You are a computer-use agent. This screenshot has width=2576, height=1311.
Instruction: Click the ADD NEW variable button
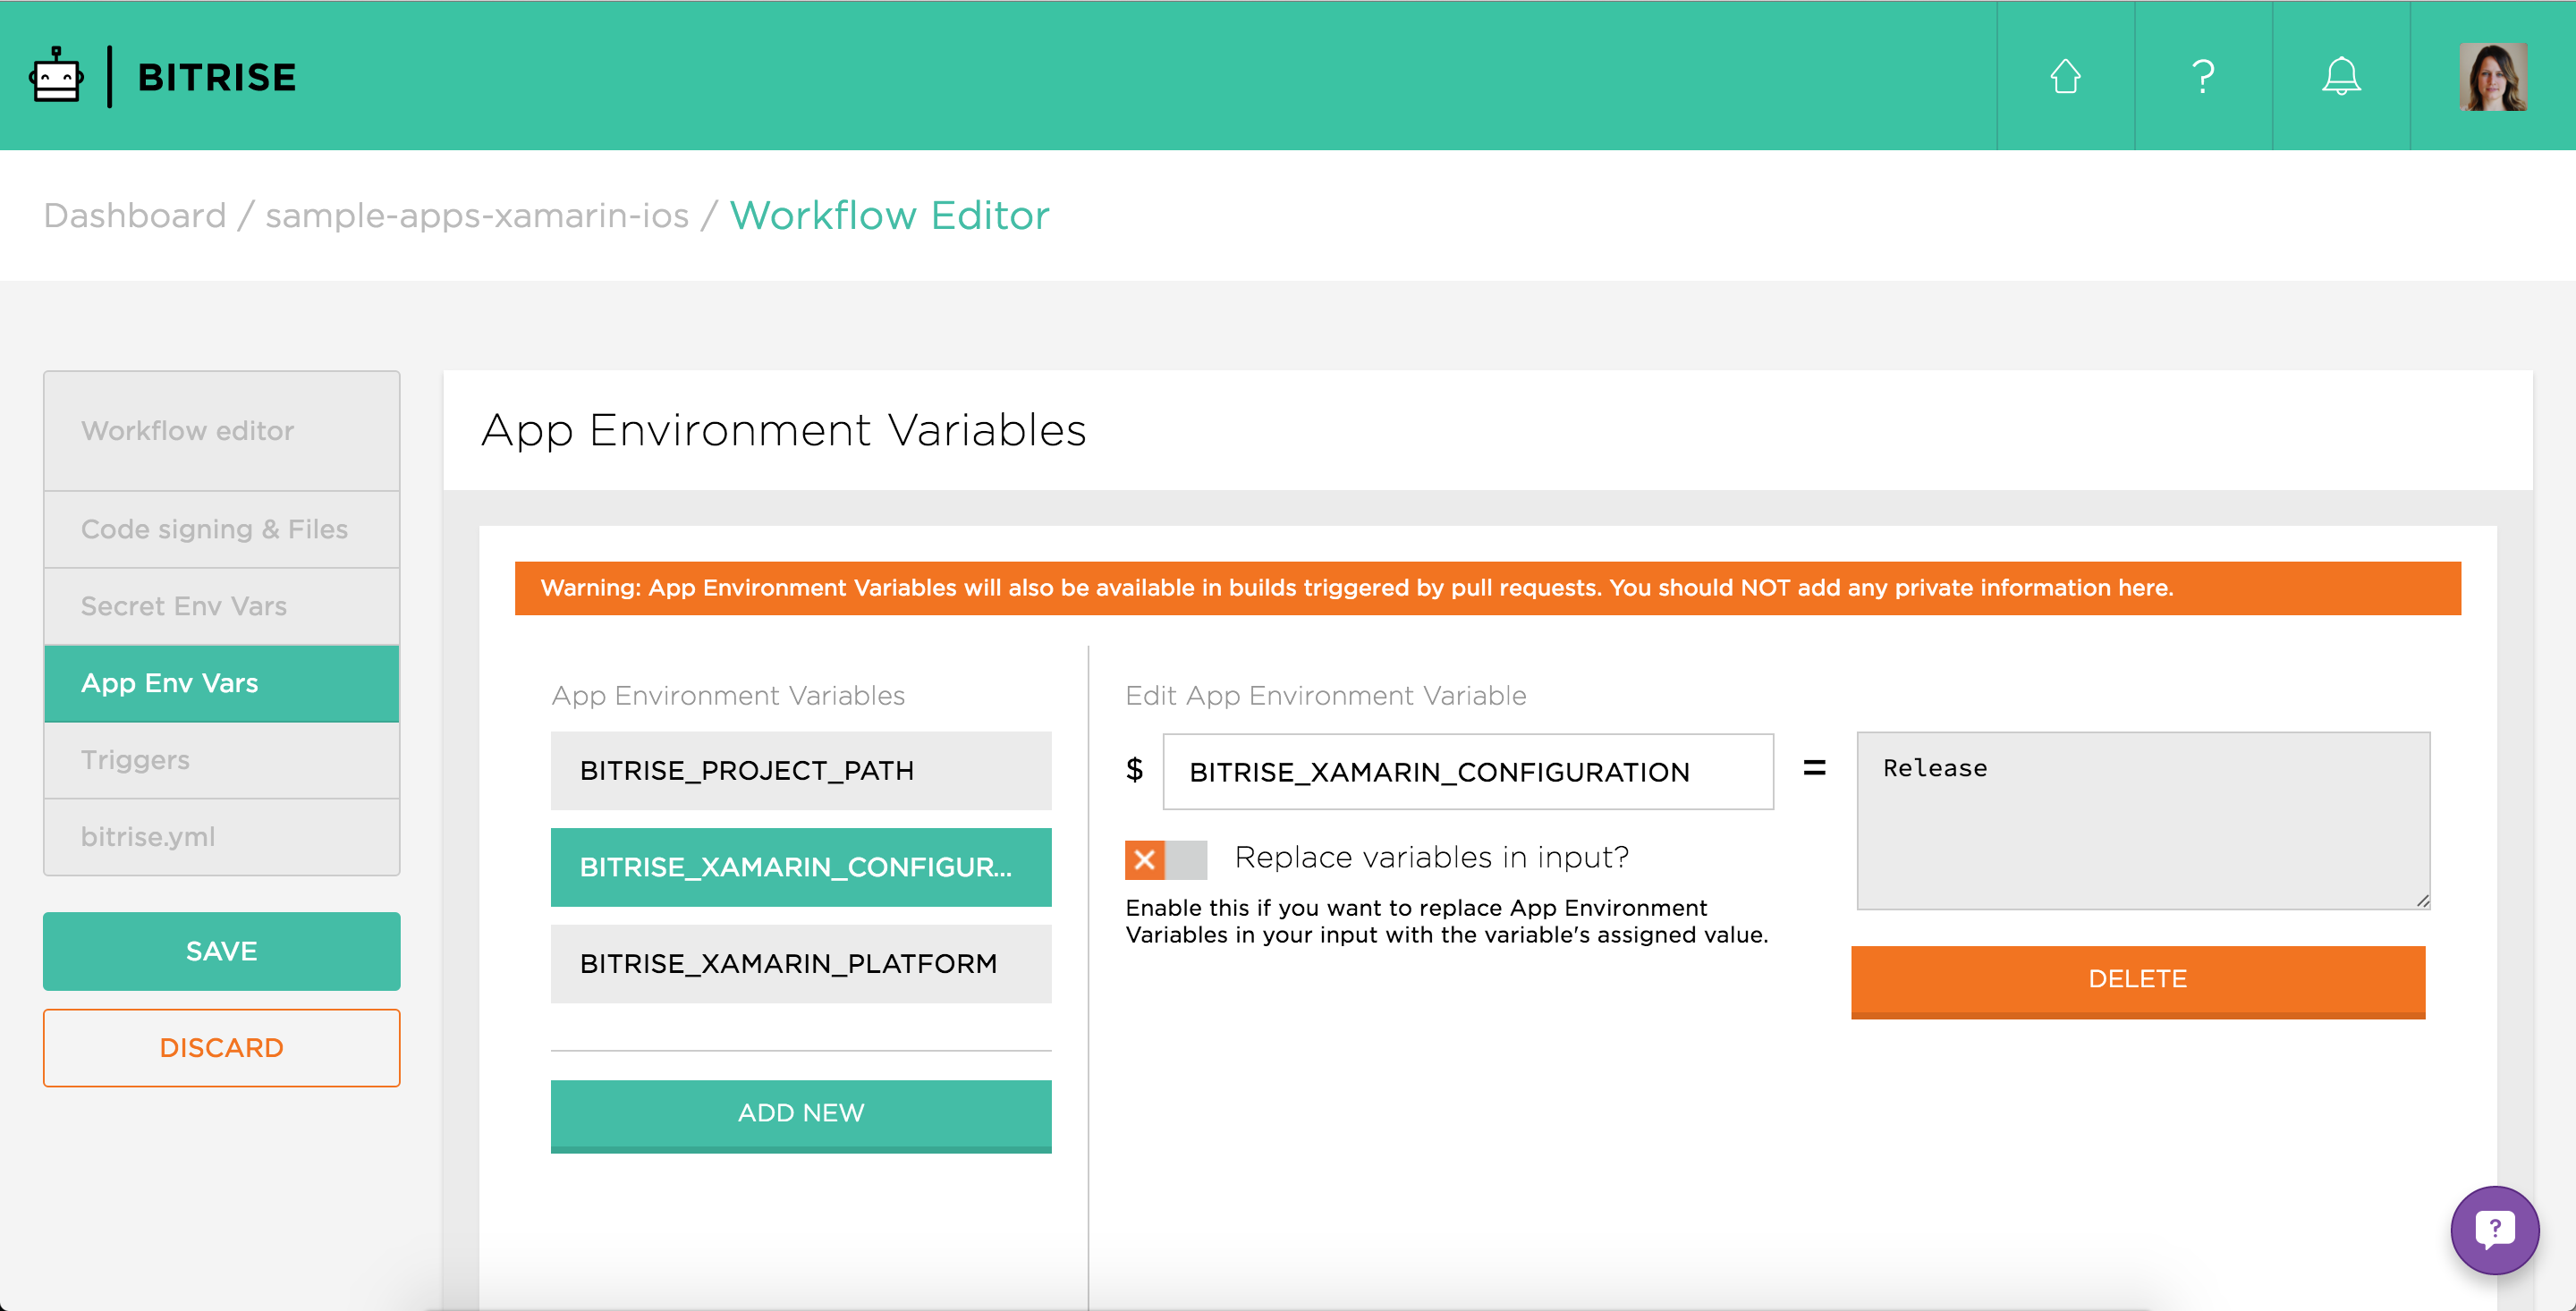pos(801,1115)
